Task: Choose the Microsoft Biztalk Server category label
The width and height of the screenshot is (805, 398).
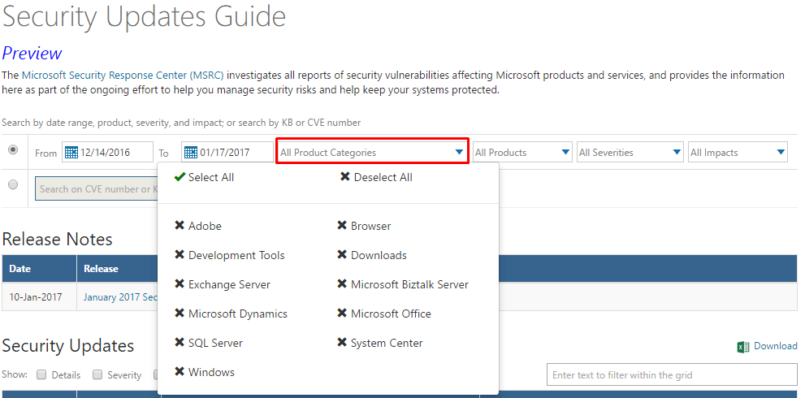Action: tap(409, 284)
